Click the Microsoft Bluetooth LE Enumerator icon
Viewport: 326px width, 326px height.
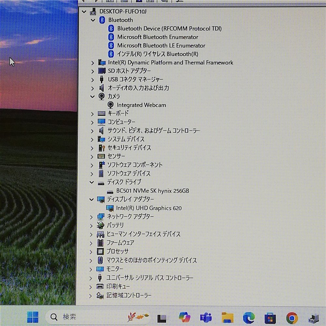111,46
